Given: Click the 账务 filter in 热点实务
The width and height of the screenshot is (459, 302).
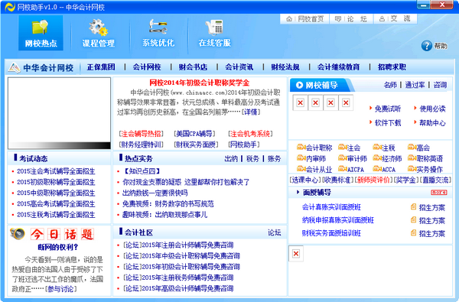Looking at the screenshot, I should click(x=275, y=158).
